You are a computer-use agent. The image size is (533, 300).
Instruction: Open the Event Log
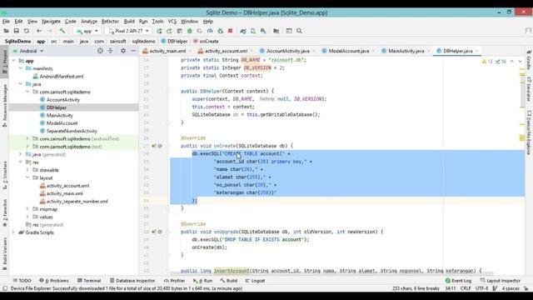coord(458,281)
